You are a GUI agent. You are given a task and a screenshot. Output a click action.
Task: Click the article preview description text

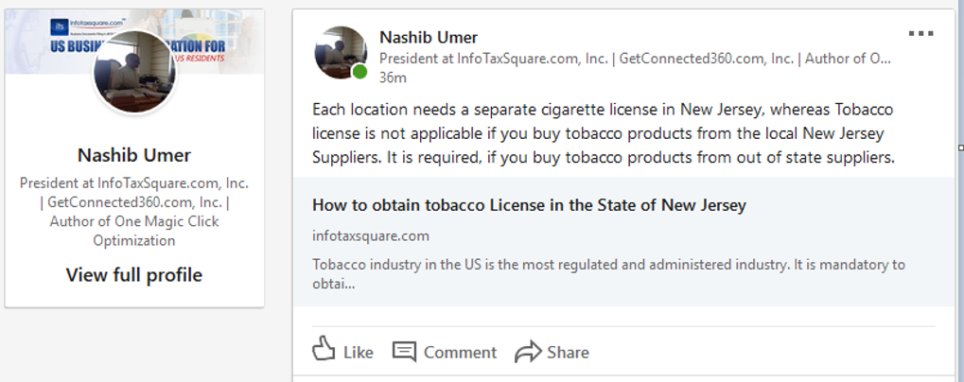[608, 274]
